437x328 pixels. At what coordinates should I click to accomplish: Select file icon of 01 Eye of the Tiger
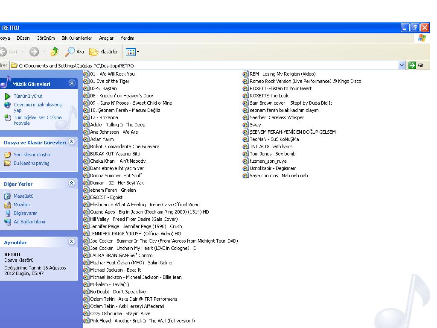point(86,81)
